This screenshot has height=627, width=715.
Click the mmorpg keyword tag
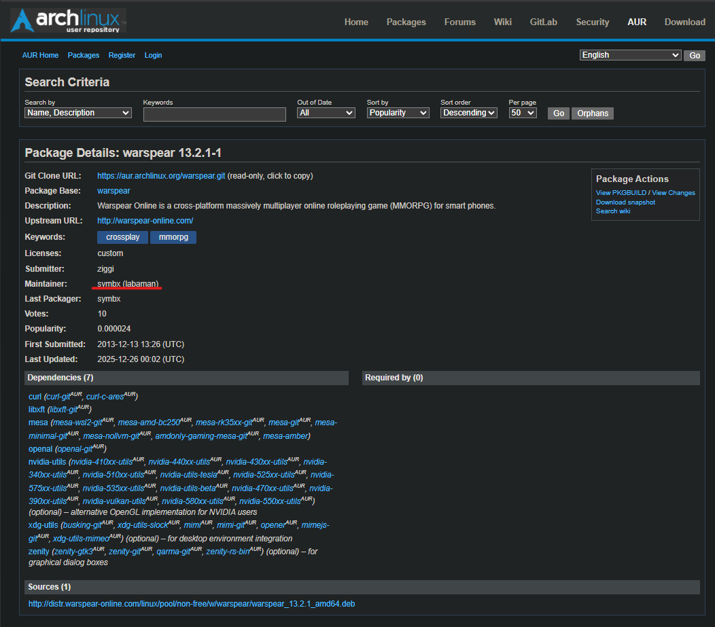[173, 237]
